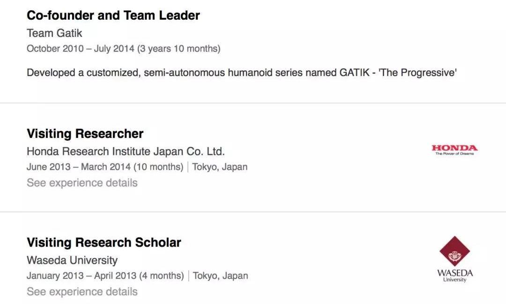Click the WASEDA text under the crest
The image size is (506, 304).
pos(454,273)
